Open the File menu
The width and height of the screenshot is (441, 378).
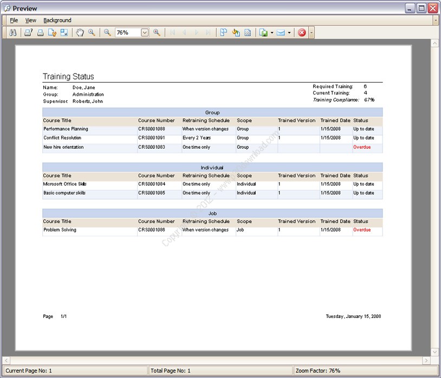pos(14,20)
